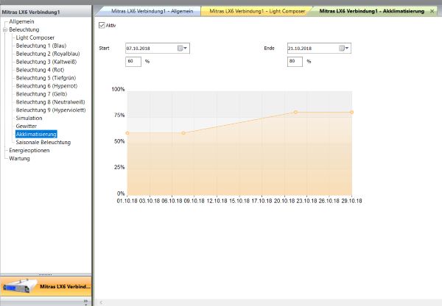442x306 pixels.
Task: Collapse the Beleuchtung tree node
Action: pyautogui.click(x=4, y=29)
